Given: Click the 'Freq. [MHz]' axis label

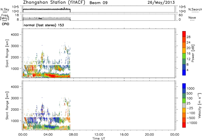Looking at the screenshot, I should click(5, 17).
